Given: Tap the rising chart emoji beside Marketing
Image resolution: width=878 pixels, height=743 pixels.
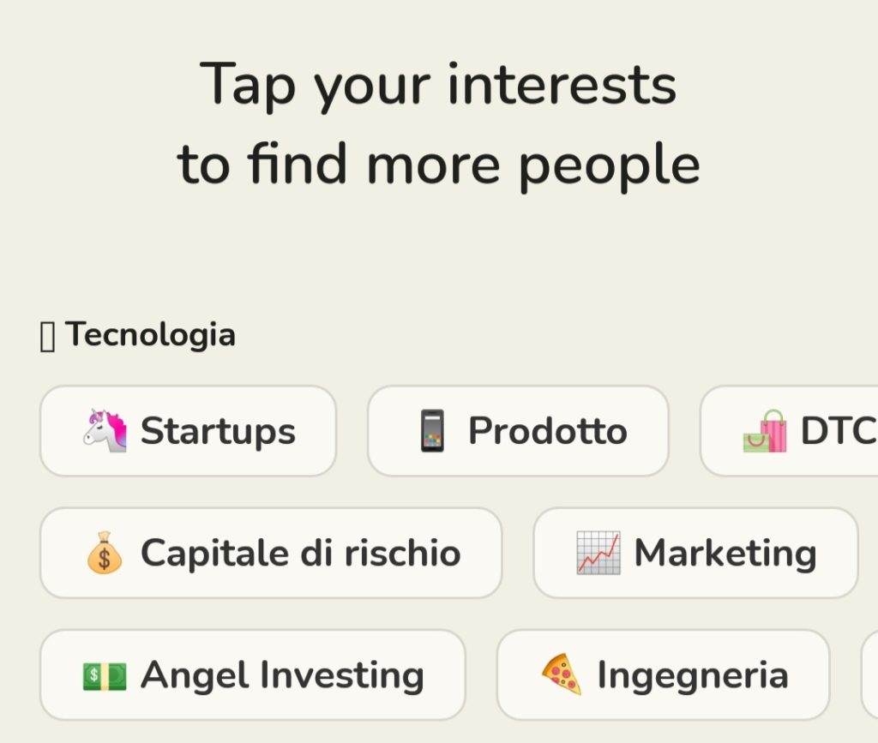Looking at the screenshot, I should [x=598, y=552].
